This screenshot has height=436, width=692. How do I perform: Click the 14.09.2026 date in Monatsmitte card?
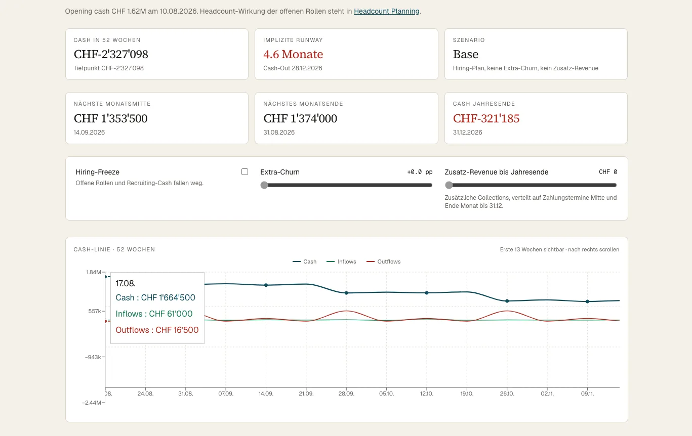click(x=90, y=133)
